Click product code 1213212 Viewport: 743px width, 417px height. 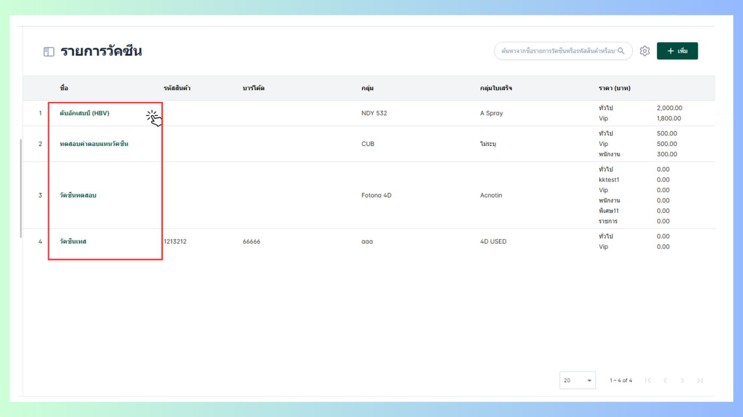tap(175, 242)
